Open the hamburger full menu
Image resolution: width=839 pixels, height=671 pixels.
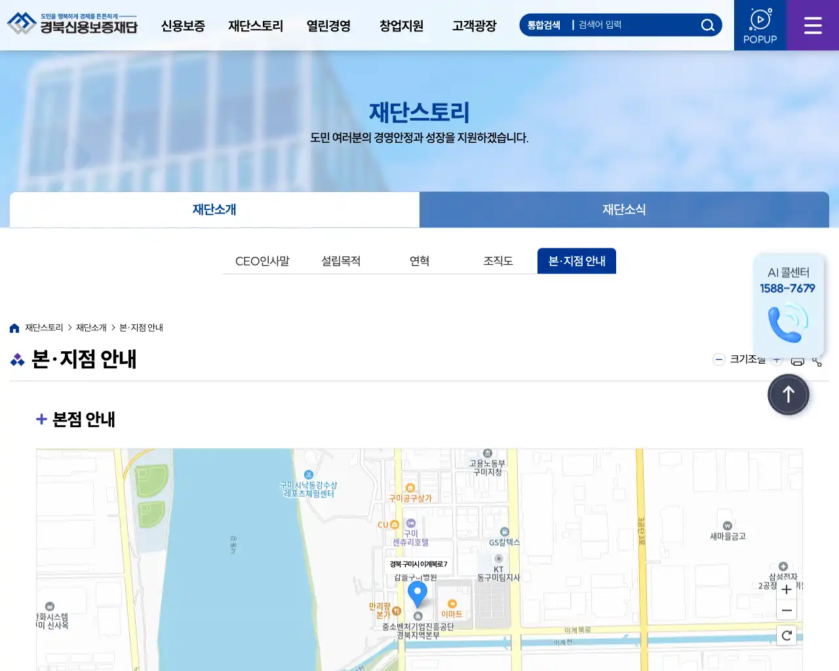tap(813, 25)
